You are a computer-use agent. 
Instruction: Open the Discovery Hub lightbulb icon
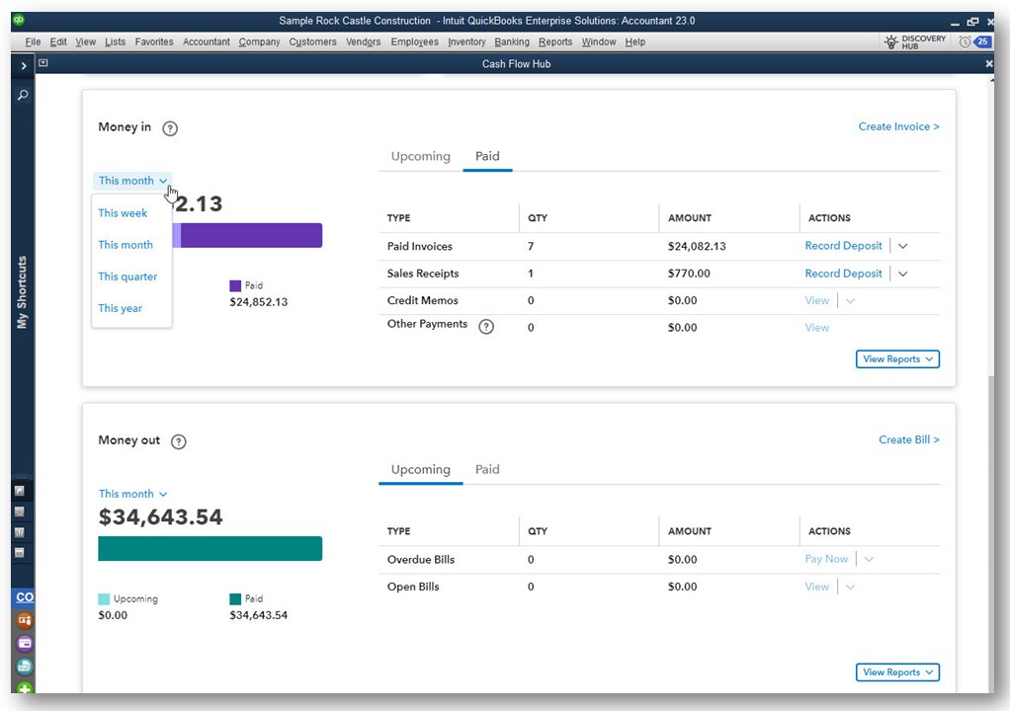pos(890,40)
